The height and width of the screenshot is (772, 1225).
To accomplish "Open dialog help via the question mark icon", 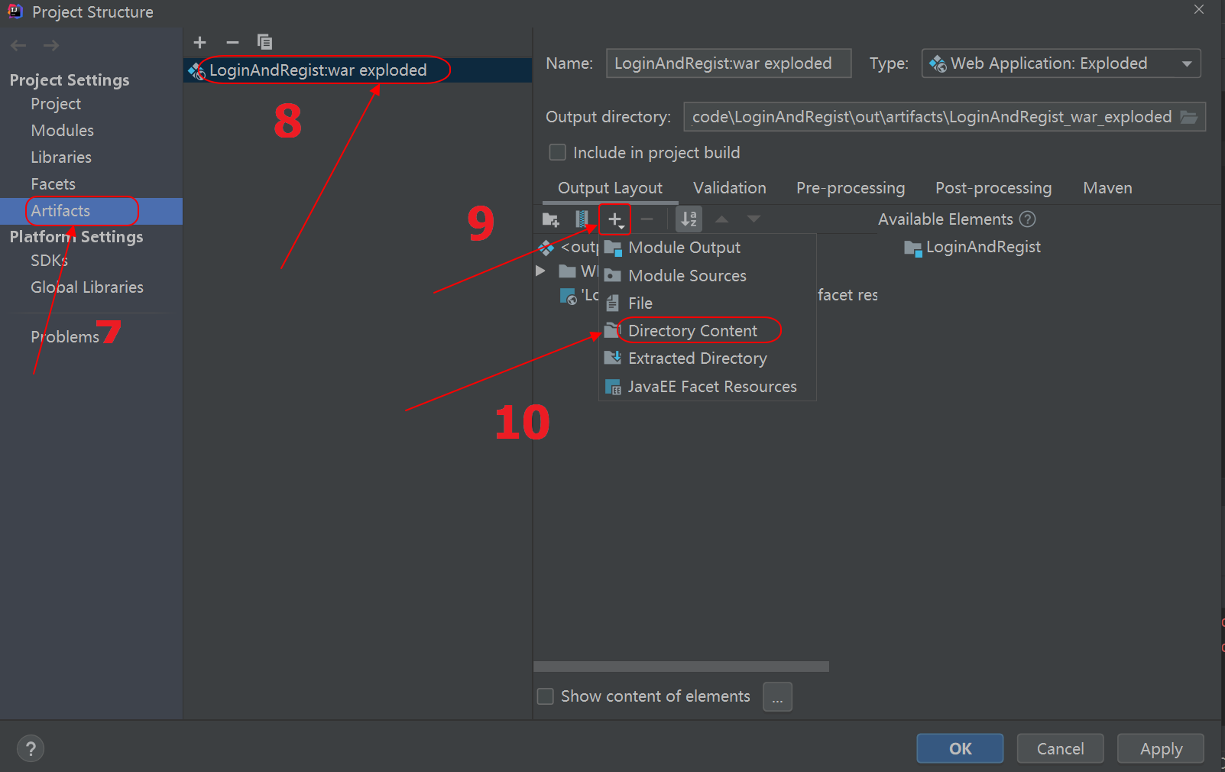I will click(x=30, y=748).
